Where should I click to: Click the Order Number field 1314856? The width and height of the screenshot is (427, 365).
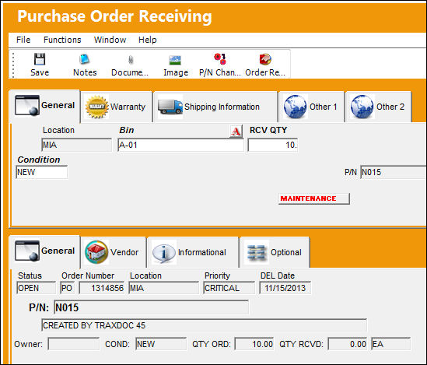(x=102, y=288)
